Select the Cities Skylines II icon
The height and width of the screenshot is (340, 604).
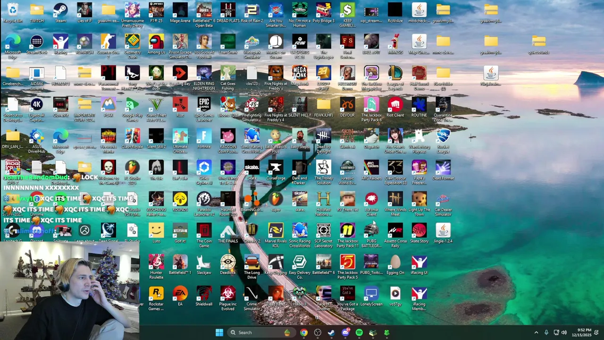coord(204,172)
